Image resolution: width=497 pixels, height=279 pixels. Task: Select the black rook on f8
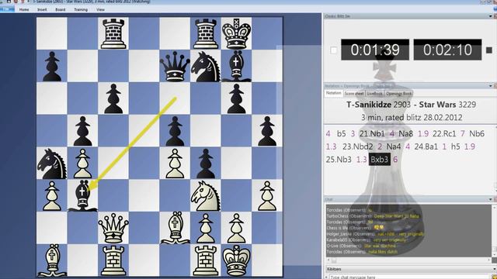(x=205, y=34)
